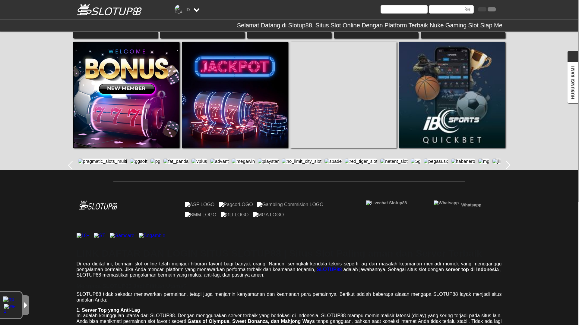Click the flag icon beside ID
This screenshot has width=579, height=325.
(178, 10)
